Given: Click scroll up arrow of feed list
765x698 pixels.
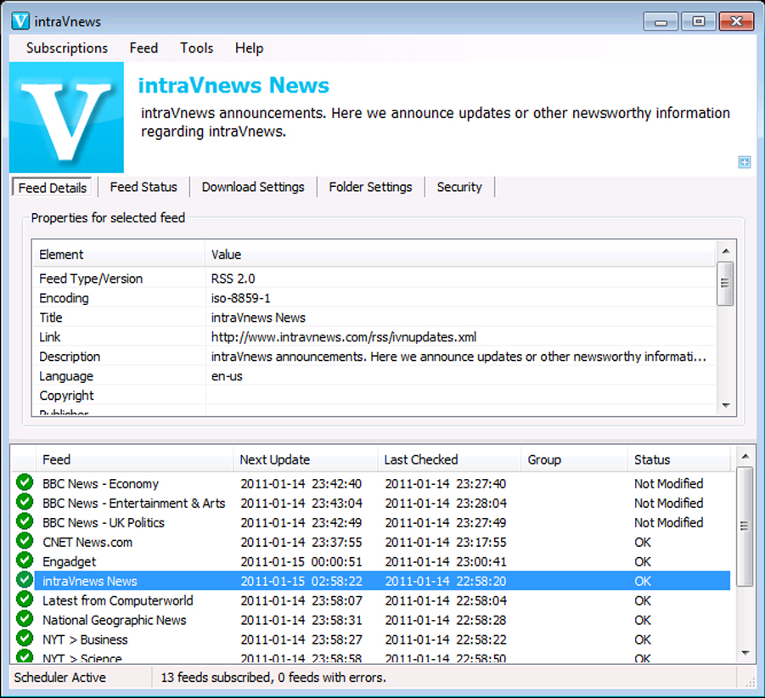Looking at the screenshot, I should [x=745, y=458].
